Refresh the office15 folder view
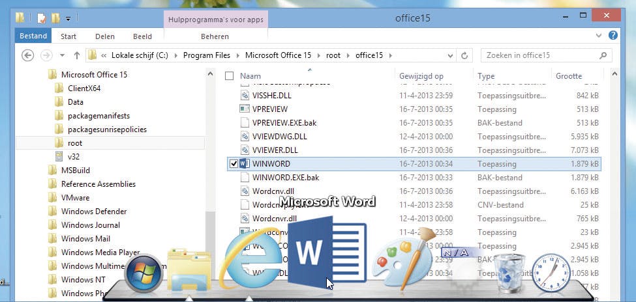The width and height of the screenshot is (636, 302). [465, 55]
